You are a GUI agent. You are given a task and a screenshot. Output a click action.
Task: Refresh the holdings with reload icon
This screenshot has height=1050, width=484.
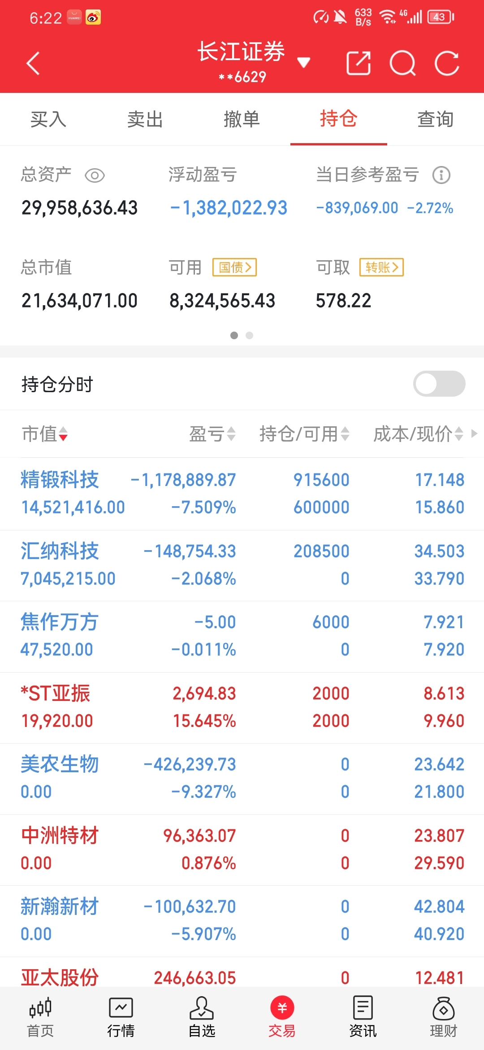(x=447, y=63)
